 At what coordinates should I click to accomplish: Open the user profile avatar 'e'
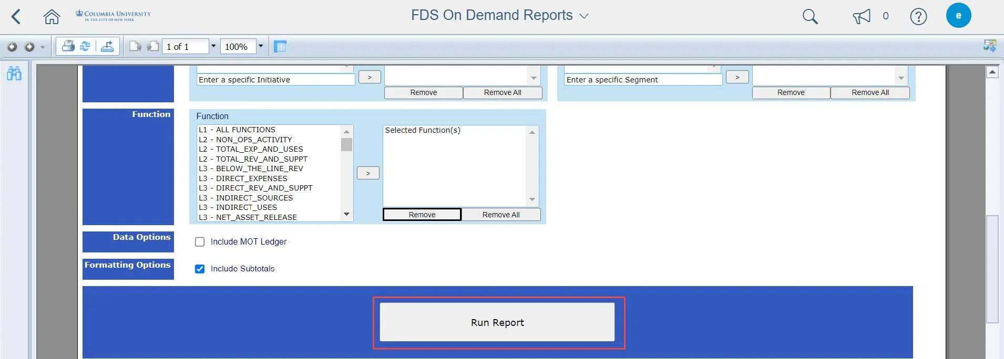958,15
